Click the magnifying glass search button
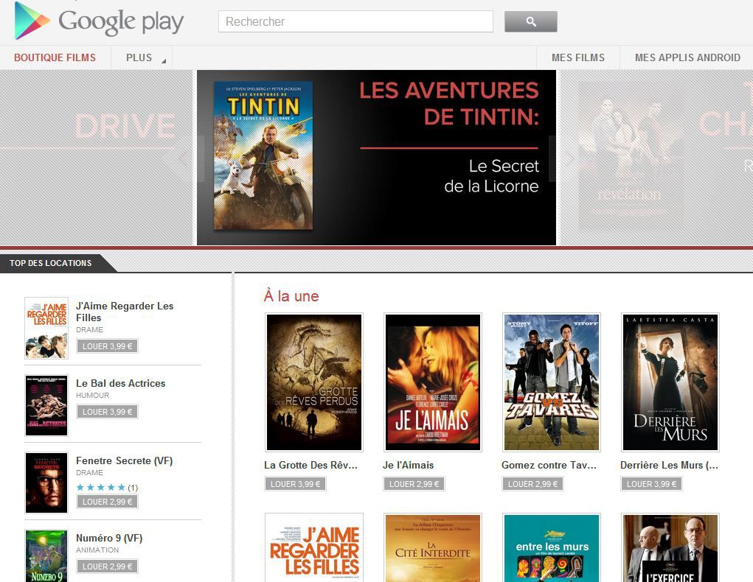753x582 pixels. click(531, 21)
